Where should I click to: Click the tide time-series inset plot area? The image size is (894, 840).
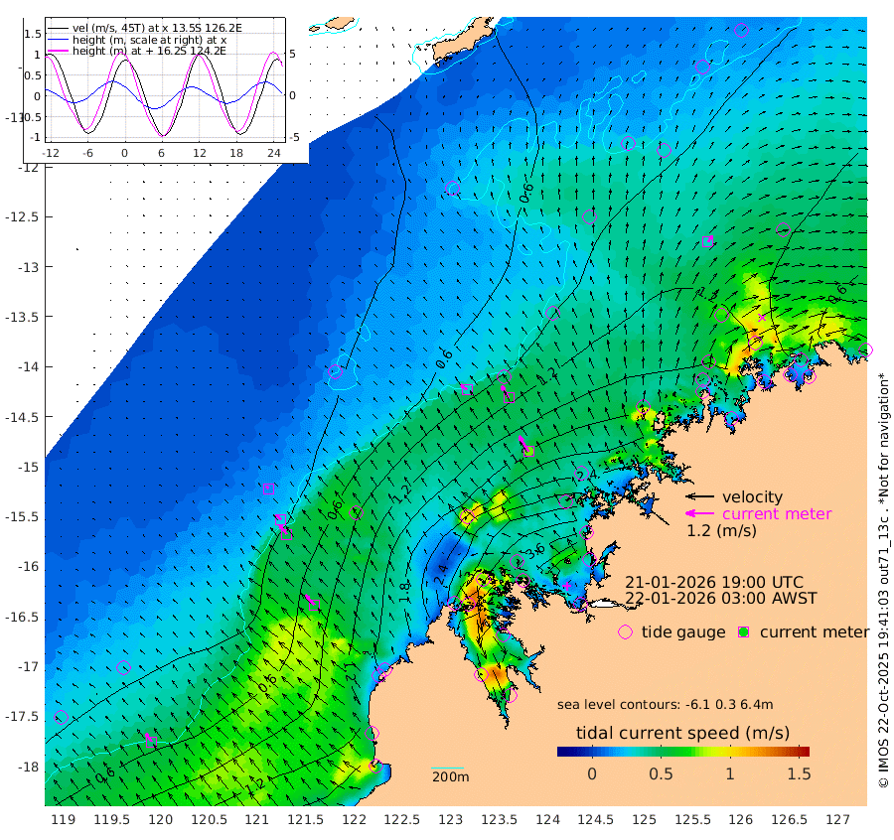pyautogui.click(x=165, y=79)
